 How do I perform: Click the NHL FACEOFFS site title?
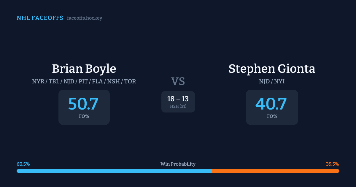40,18
